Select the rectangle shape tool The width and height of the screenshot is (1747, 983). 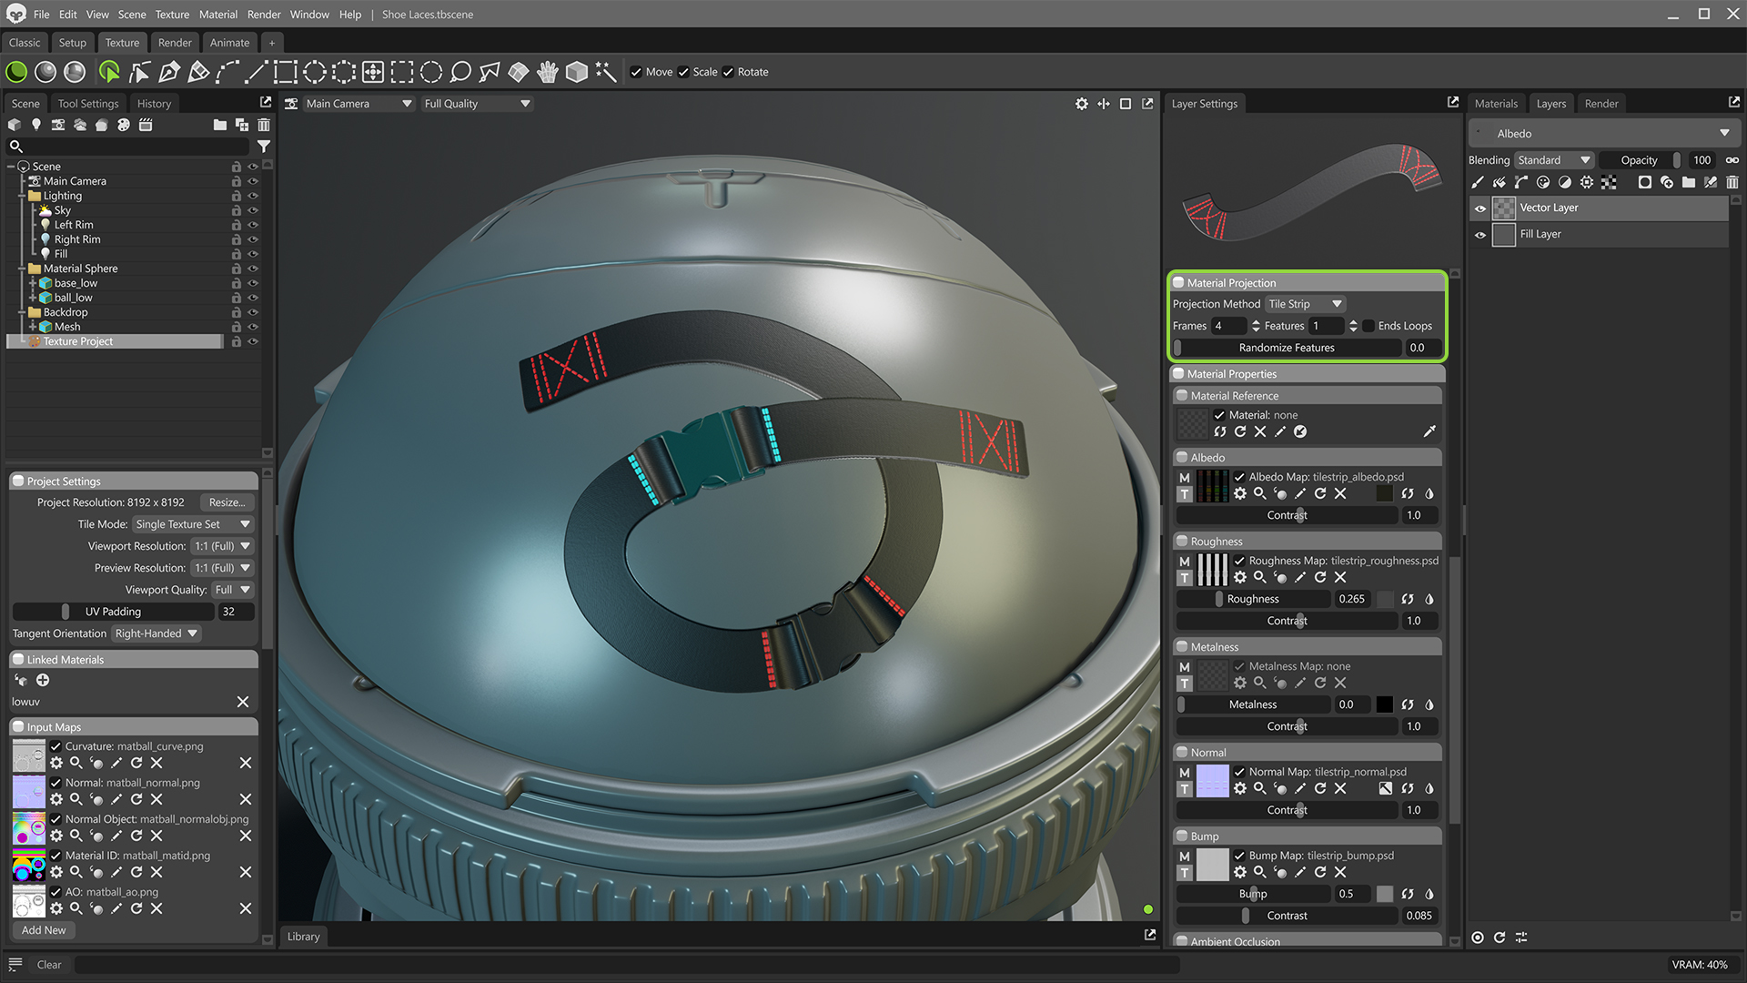tap(286, 72)
